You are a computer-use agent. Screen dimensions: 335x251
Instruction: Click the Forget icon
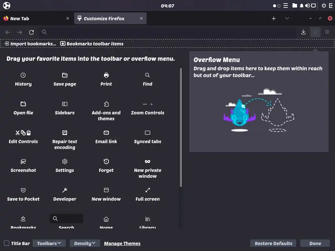[106, 161]
